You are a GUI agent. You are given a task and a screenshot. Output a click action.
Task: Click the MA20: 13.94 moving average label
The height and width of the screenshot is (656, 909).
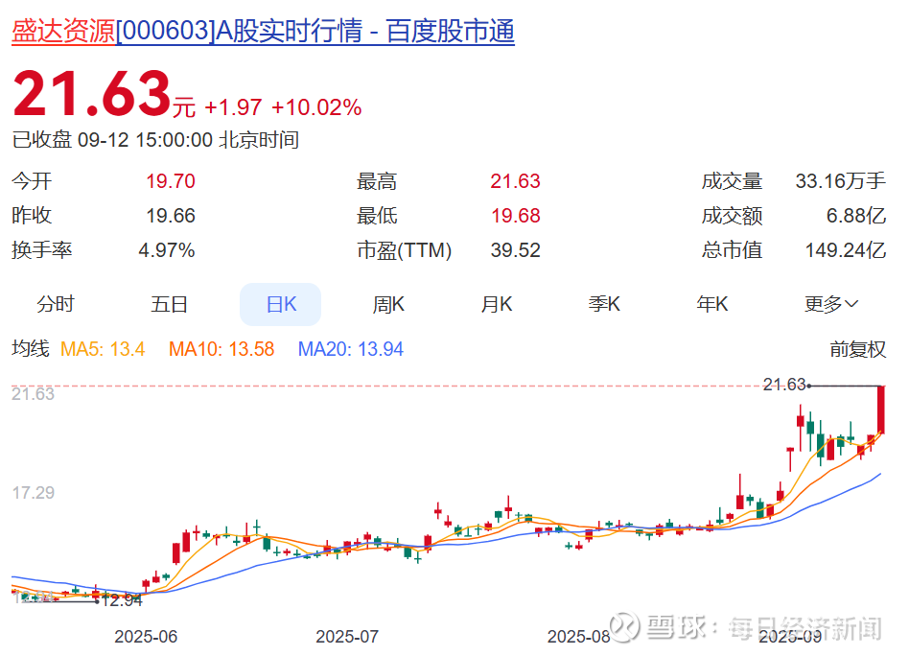(x=351, y=349)
